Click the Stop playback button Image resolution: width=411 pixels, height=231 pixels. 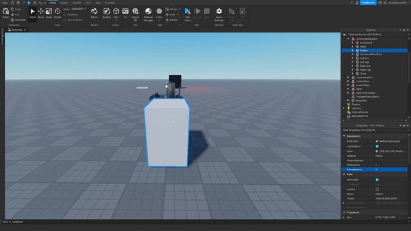coord(207,13)
